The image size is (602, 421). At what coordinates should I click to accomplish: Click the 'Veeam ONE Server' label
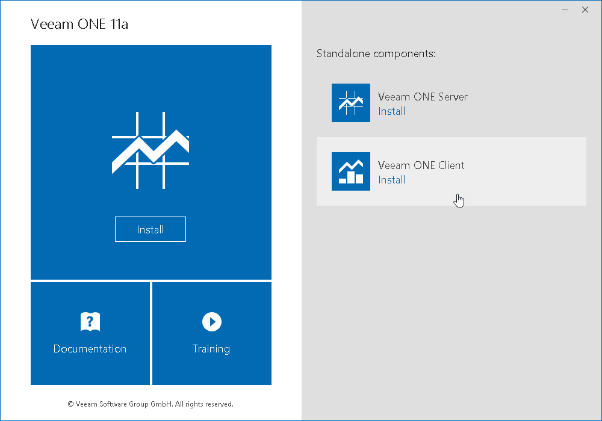pyautogui.click(x=423, y=97)
